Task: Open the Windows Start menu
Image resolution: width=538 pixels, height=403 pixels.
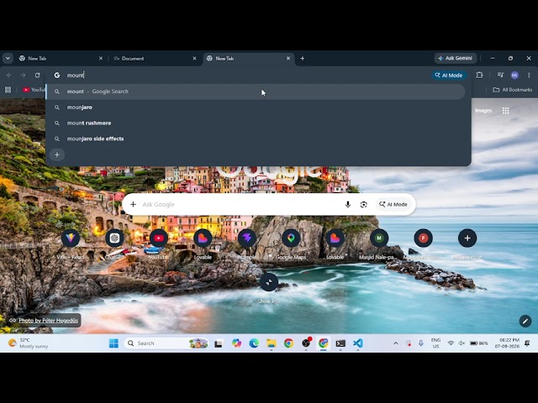Action: (x=113, y=343)
